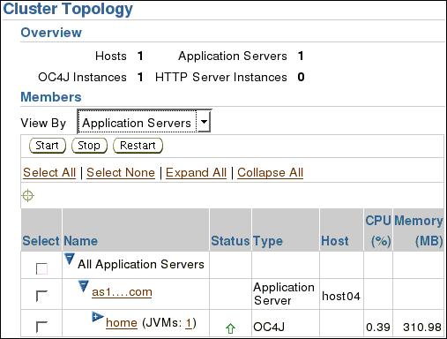Viewport: 447px width, 339px height.
Task: Open the as1....com server link
Action: [x=122, y=292]
